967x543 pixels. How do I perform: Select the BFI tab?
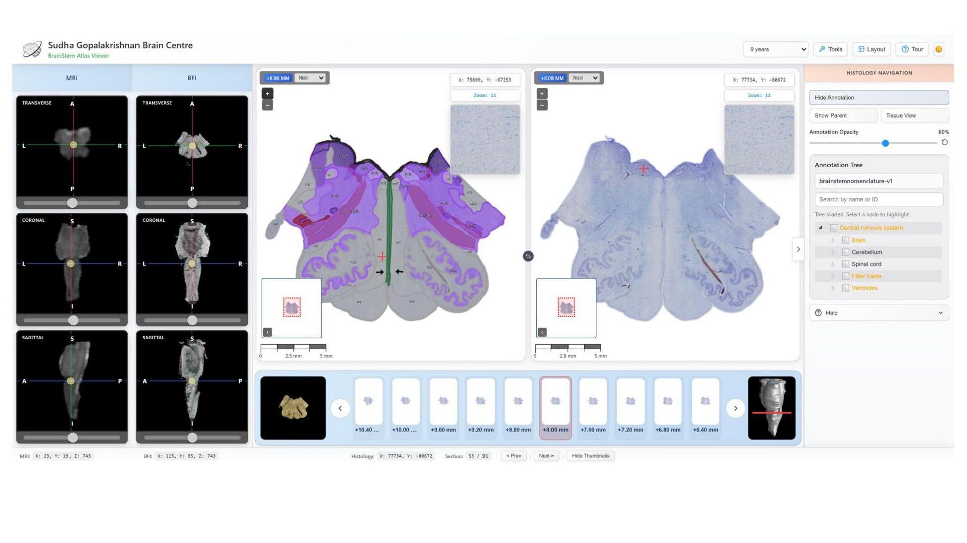(x=192, y=78)
